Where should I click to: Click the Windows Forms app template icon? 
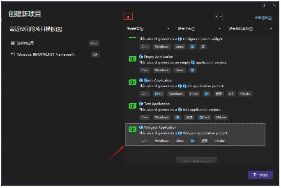[x=13, y=54]
